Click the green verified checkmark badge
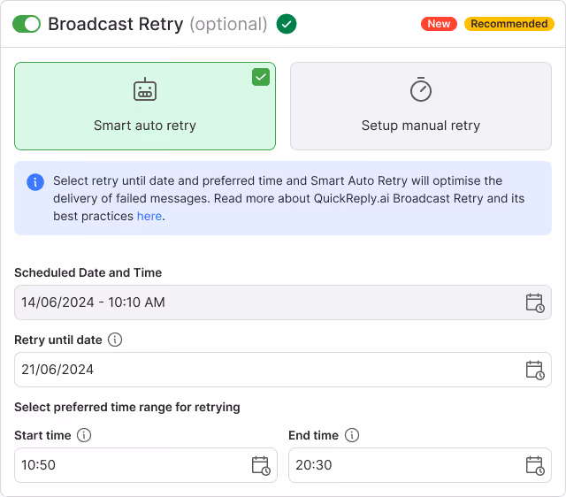This screenshot has width=566, height=497. pos(287,24)
